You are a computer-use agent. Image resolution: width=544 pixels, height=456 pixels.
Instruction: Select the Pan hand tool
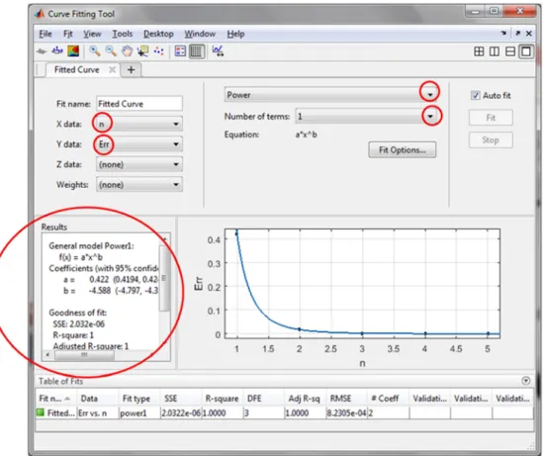pos(127,51)
